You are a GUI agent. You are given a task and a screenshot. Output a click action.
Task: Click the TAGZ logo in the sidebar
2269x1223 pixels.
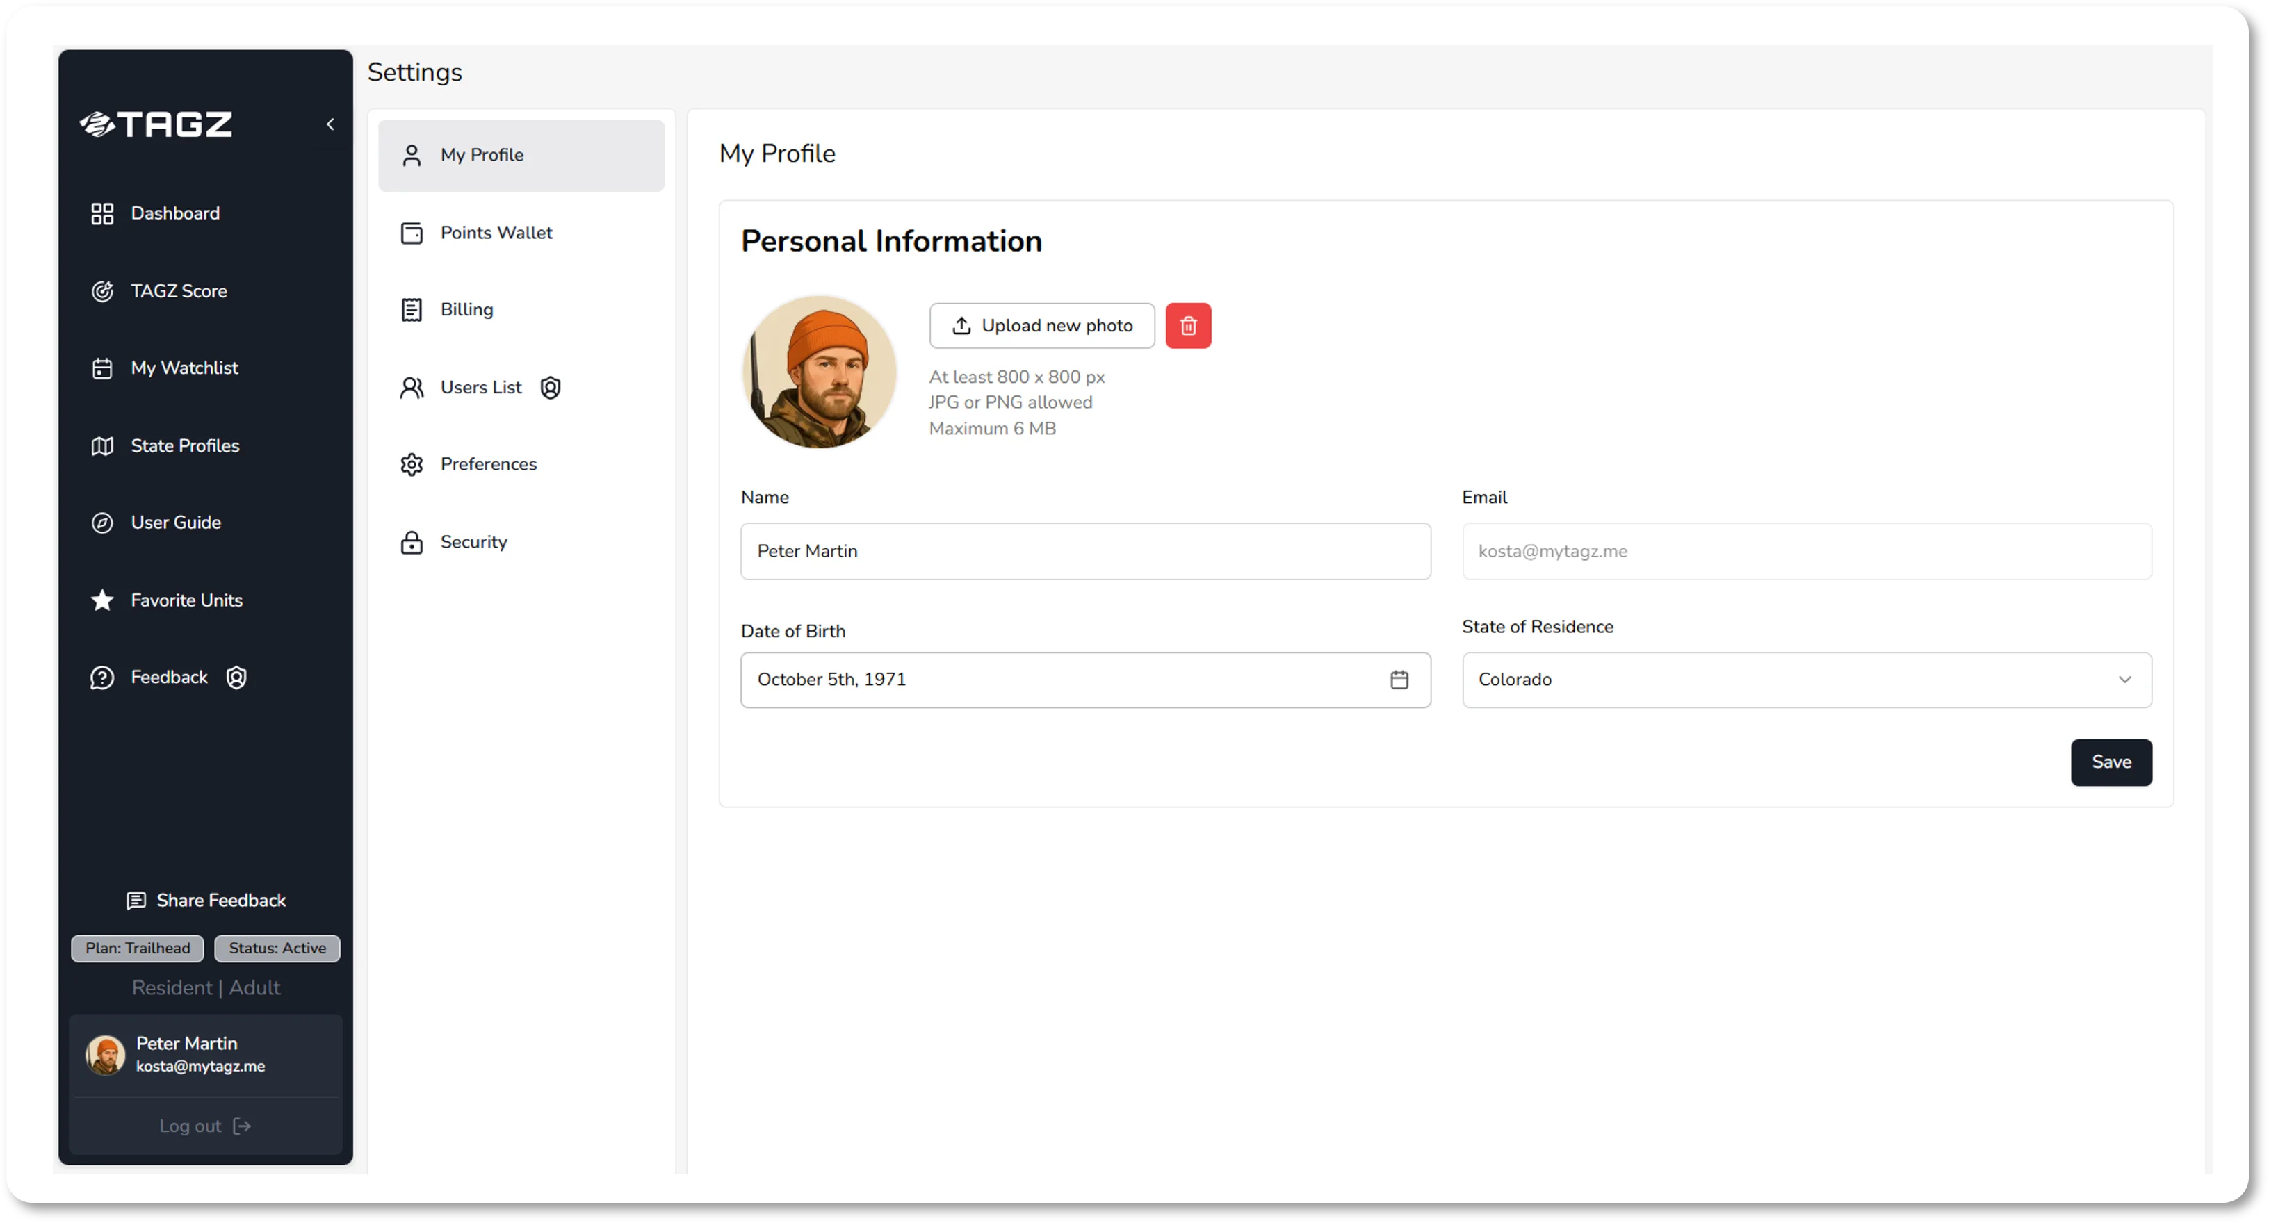click(155, 124)
